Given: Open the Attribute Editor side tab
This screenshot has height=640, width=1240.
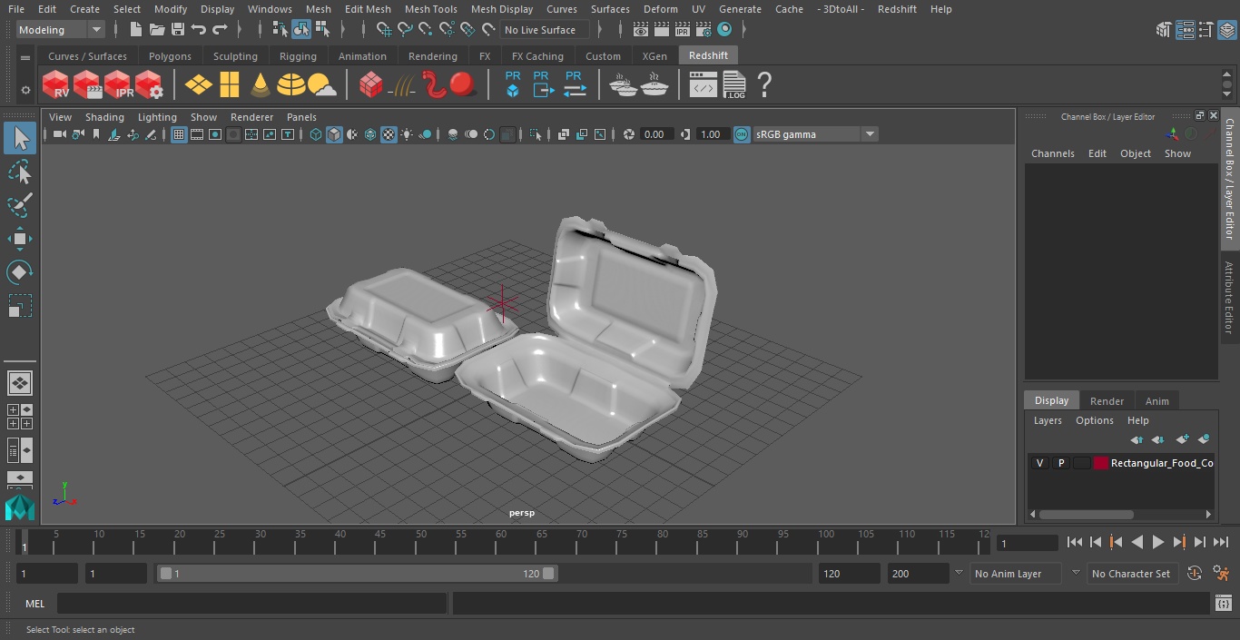Looking at the screenshot, I should tap(1230, 298).
